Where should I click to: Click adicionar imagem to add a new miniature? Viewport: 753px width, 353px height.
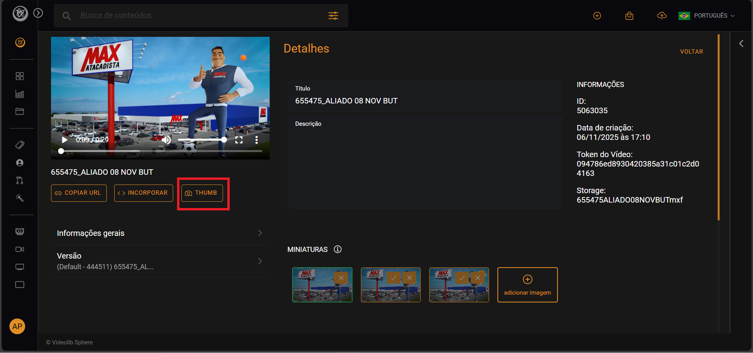pos(527,285)
